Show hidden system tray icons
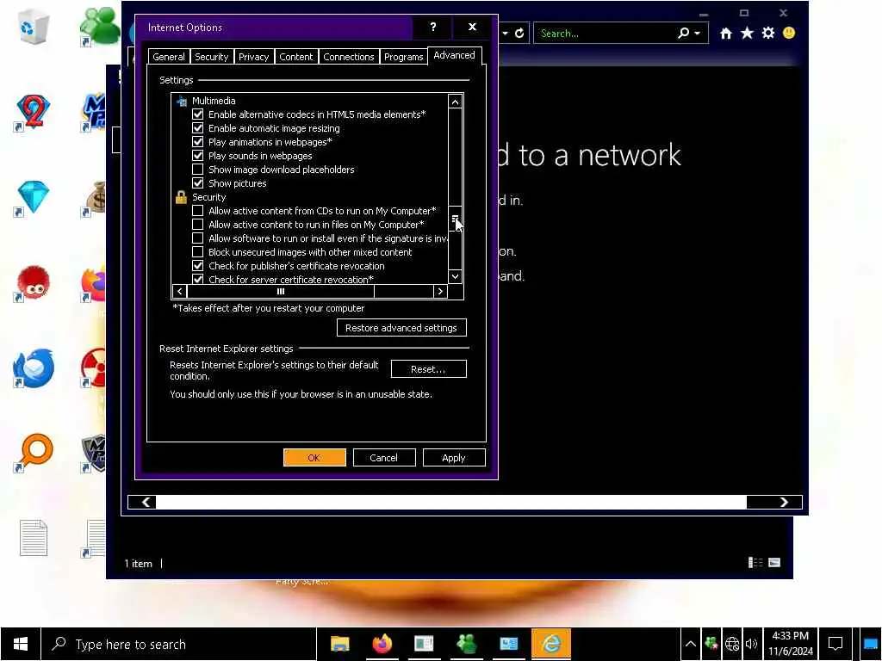The height and width of the screenshot is (661, 882). 690,644
